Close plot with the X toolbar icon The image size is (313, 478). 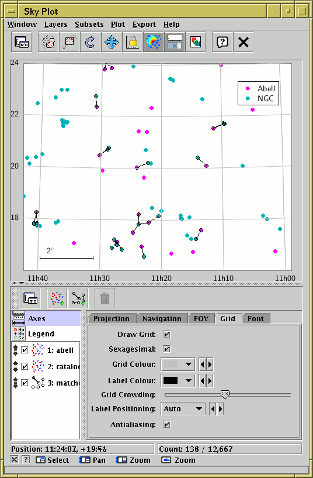[x=244, y=42]
